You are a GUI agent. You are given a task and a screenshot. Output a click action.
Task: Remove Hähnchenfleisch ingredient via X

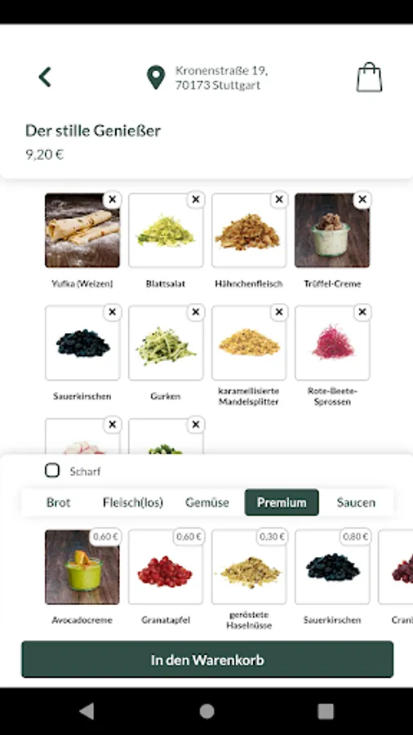click(279, 200)
